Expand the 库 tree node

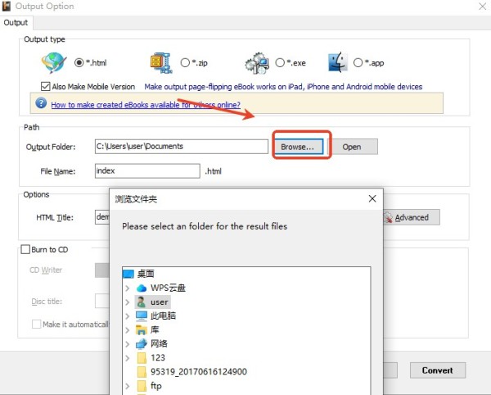(128, 329)
